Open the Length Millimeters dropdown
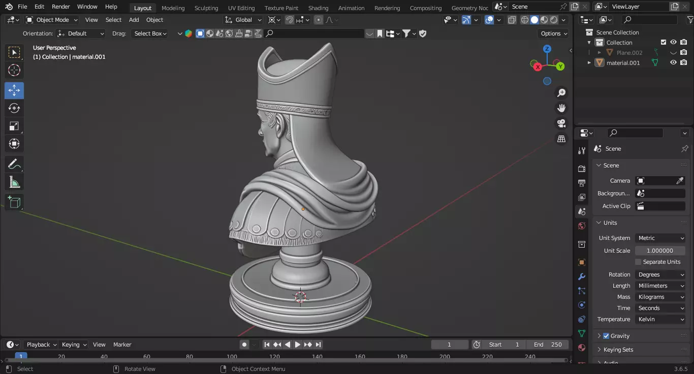 pos(660,286)
